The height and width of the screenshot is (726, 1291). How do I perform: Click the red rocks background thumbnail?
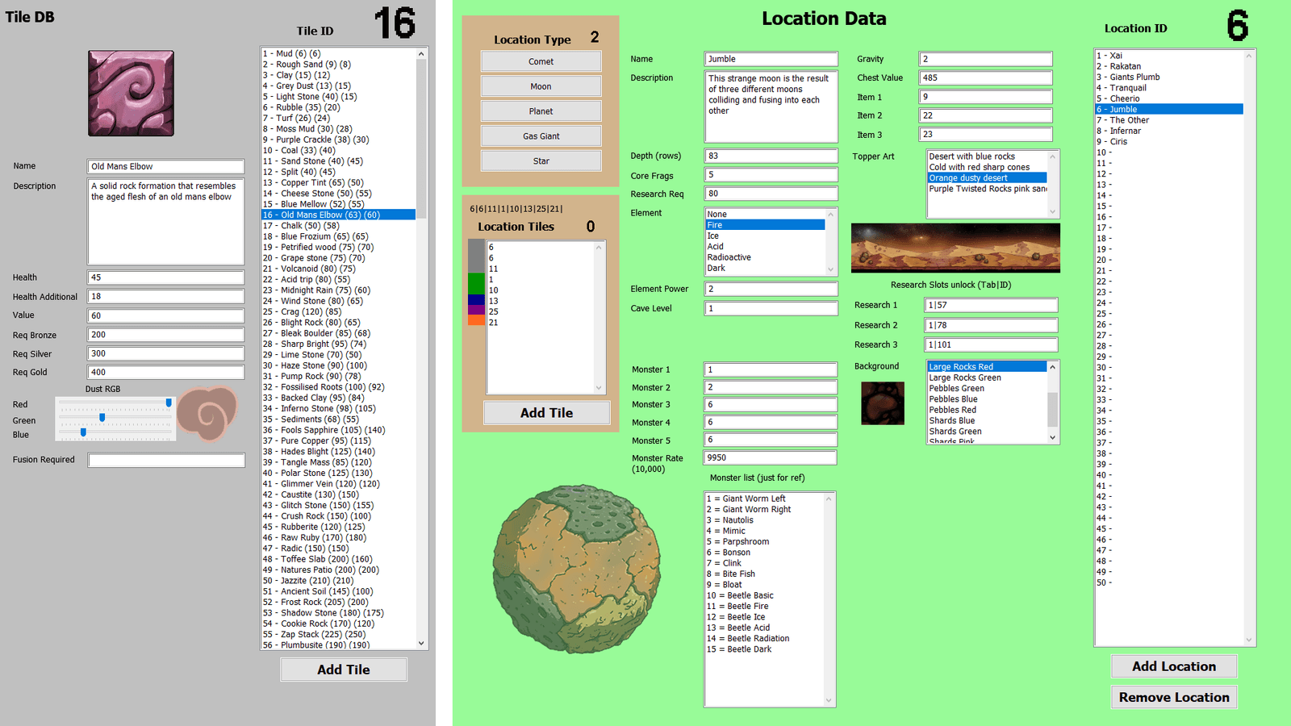point(883,403)
